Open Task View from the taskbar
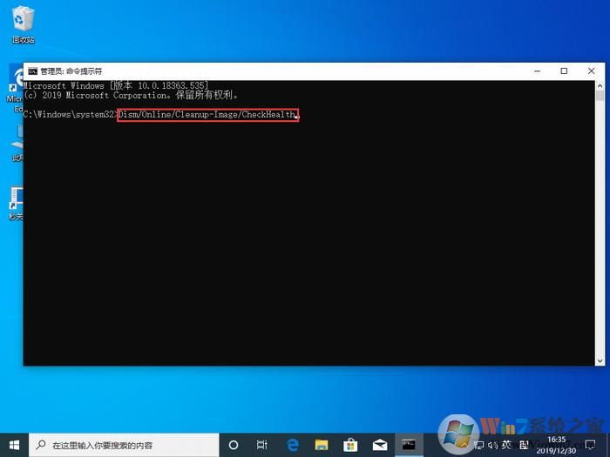Screen dimensions: 610x457 261,444
